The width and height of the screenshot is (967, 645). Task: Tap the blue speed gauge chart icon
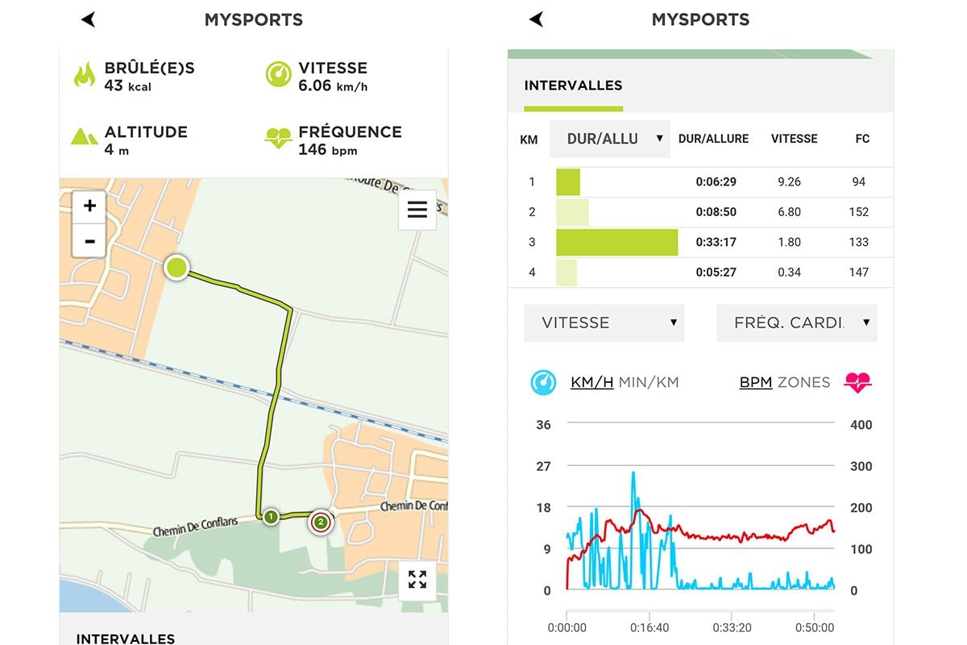tap(543, 382)
